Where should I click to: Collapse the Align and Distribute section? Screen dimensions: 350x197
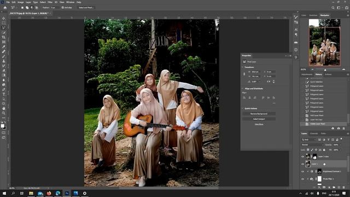(x=243, y=89)
